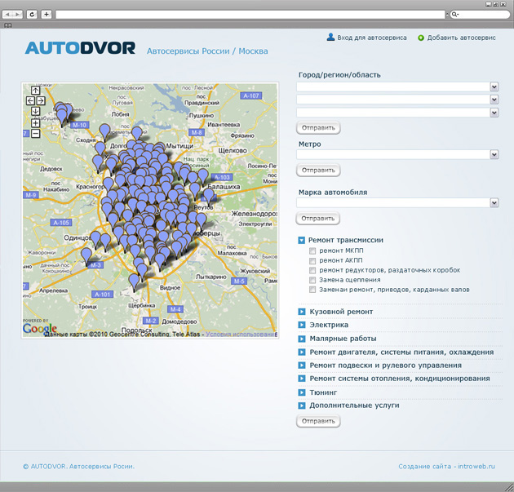Expand the Тюнинг section
The width and height of the screenshot is (514, 492).
tap(302, 392)
